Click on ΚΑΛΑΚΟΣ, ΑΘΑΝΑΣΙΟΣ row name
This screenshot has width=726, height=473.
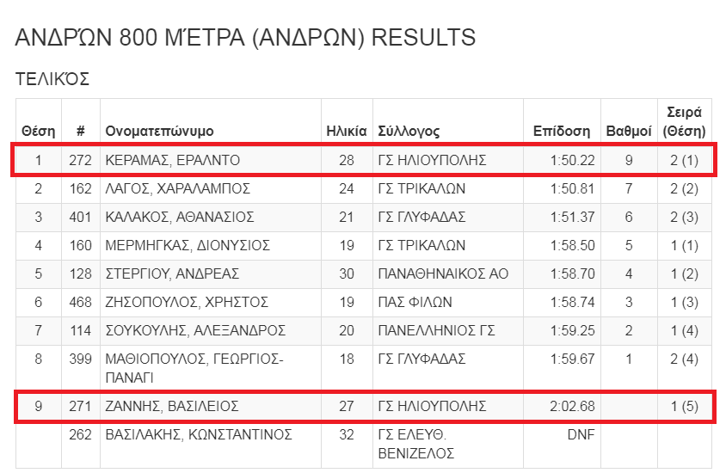180,217
